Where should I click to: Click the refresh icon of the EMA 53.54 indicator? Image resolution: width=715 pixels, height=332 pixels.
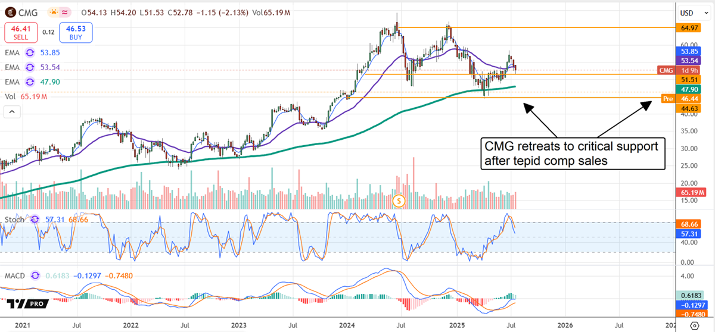pos(30,67)
